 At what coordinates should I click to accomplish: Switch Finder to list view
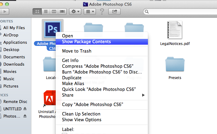46,12
